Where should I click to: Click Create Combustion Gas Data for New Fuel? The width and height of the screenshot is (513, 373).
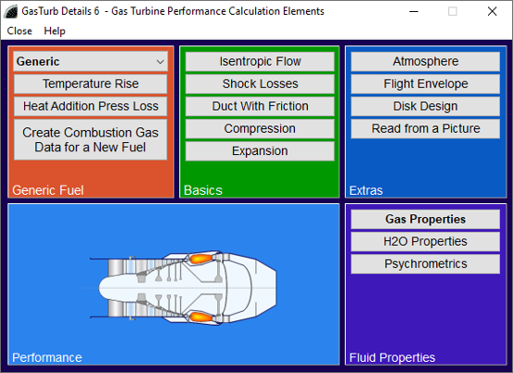point(91,139)
